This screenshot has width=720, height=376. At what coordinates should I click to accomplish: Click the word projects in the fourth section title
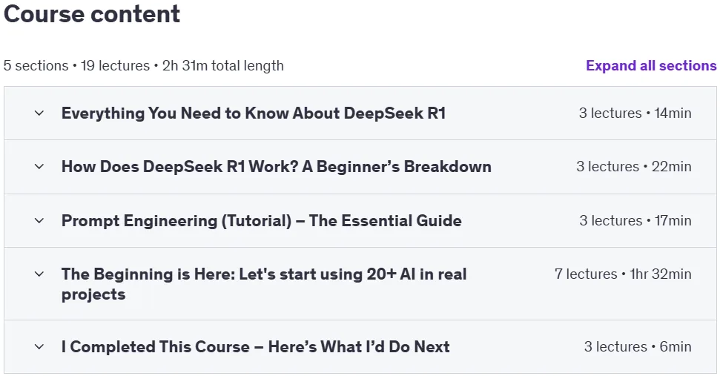[x=93, y=294]
